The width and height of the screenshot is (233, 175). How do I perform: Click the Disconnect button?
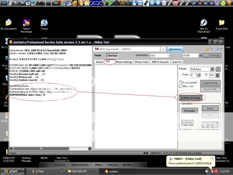pos(175,49)
